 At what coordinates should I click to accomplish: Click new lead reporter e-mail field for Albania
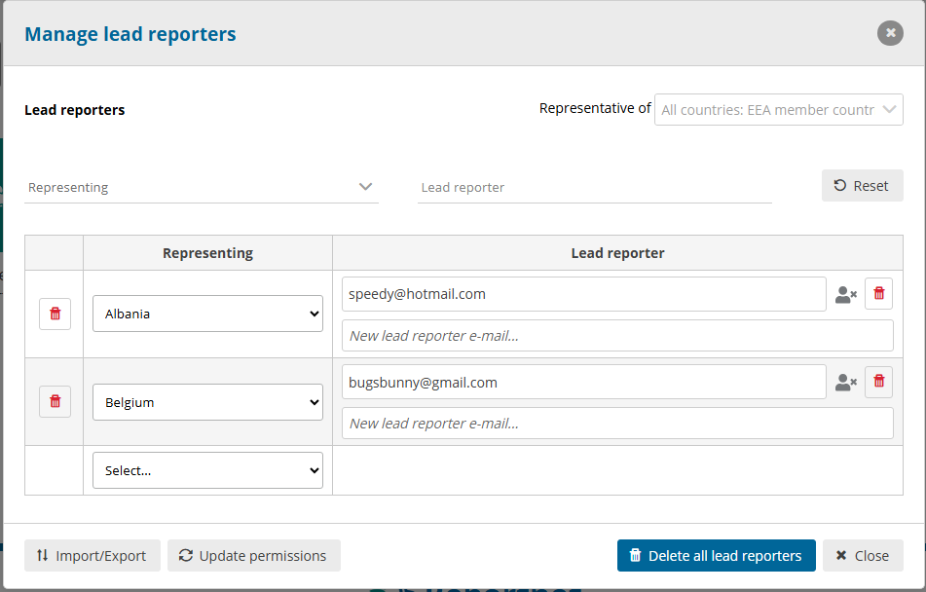(617, 336)
